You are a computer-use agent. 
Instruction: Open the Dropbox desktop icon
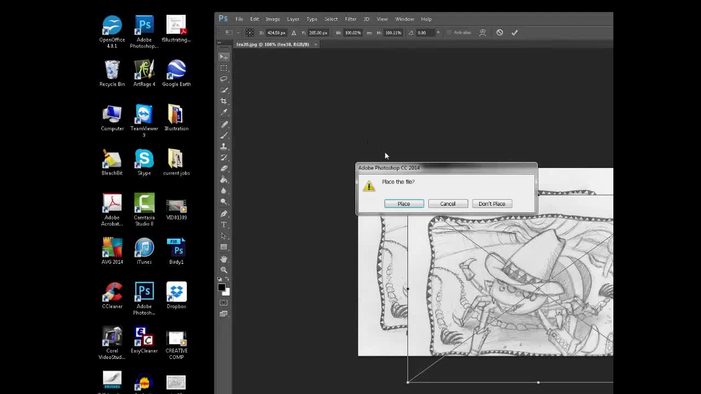pyautogui.click(x=176, y=296)
